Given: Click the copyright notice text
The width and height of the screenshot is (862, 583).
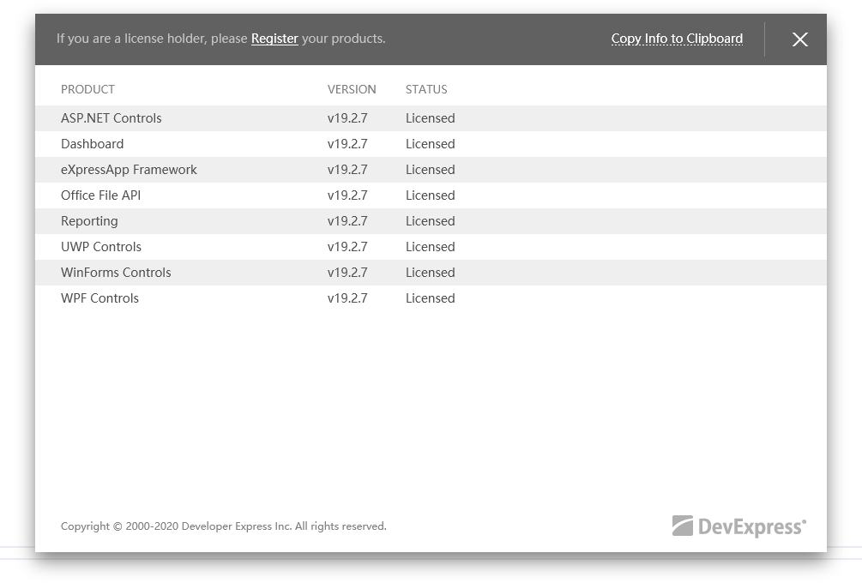Looking at the screenshot, I should 223,526.
